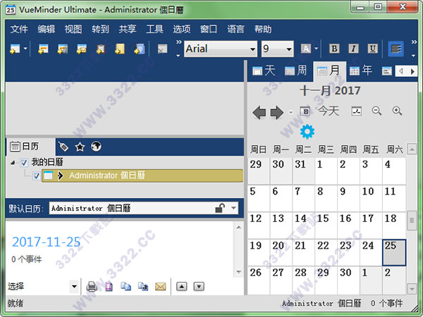
Task: Go to previous month with left arrow
Action: (259, 111)
